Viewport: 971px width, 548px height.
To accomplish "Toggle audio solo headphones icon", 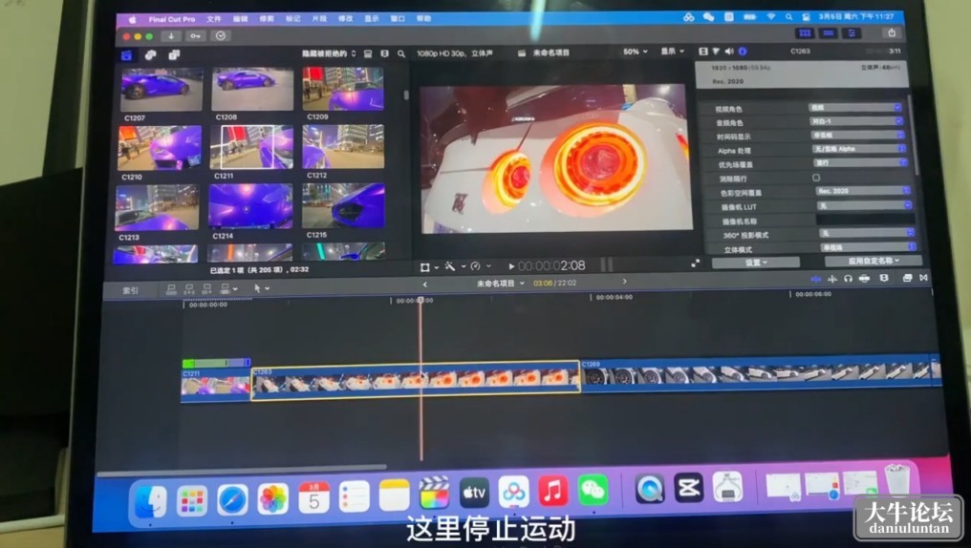I will click(848, 279).
